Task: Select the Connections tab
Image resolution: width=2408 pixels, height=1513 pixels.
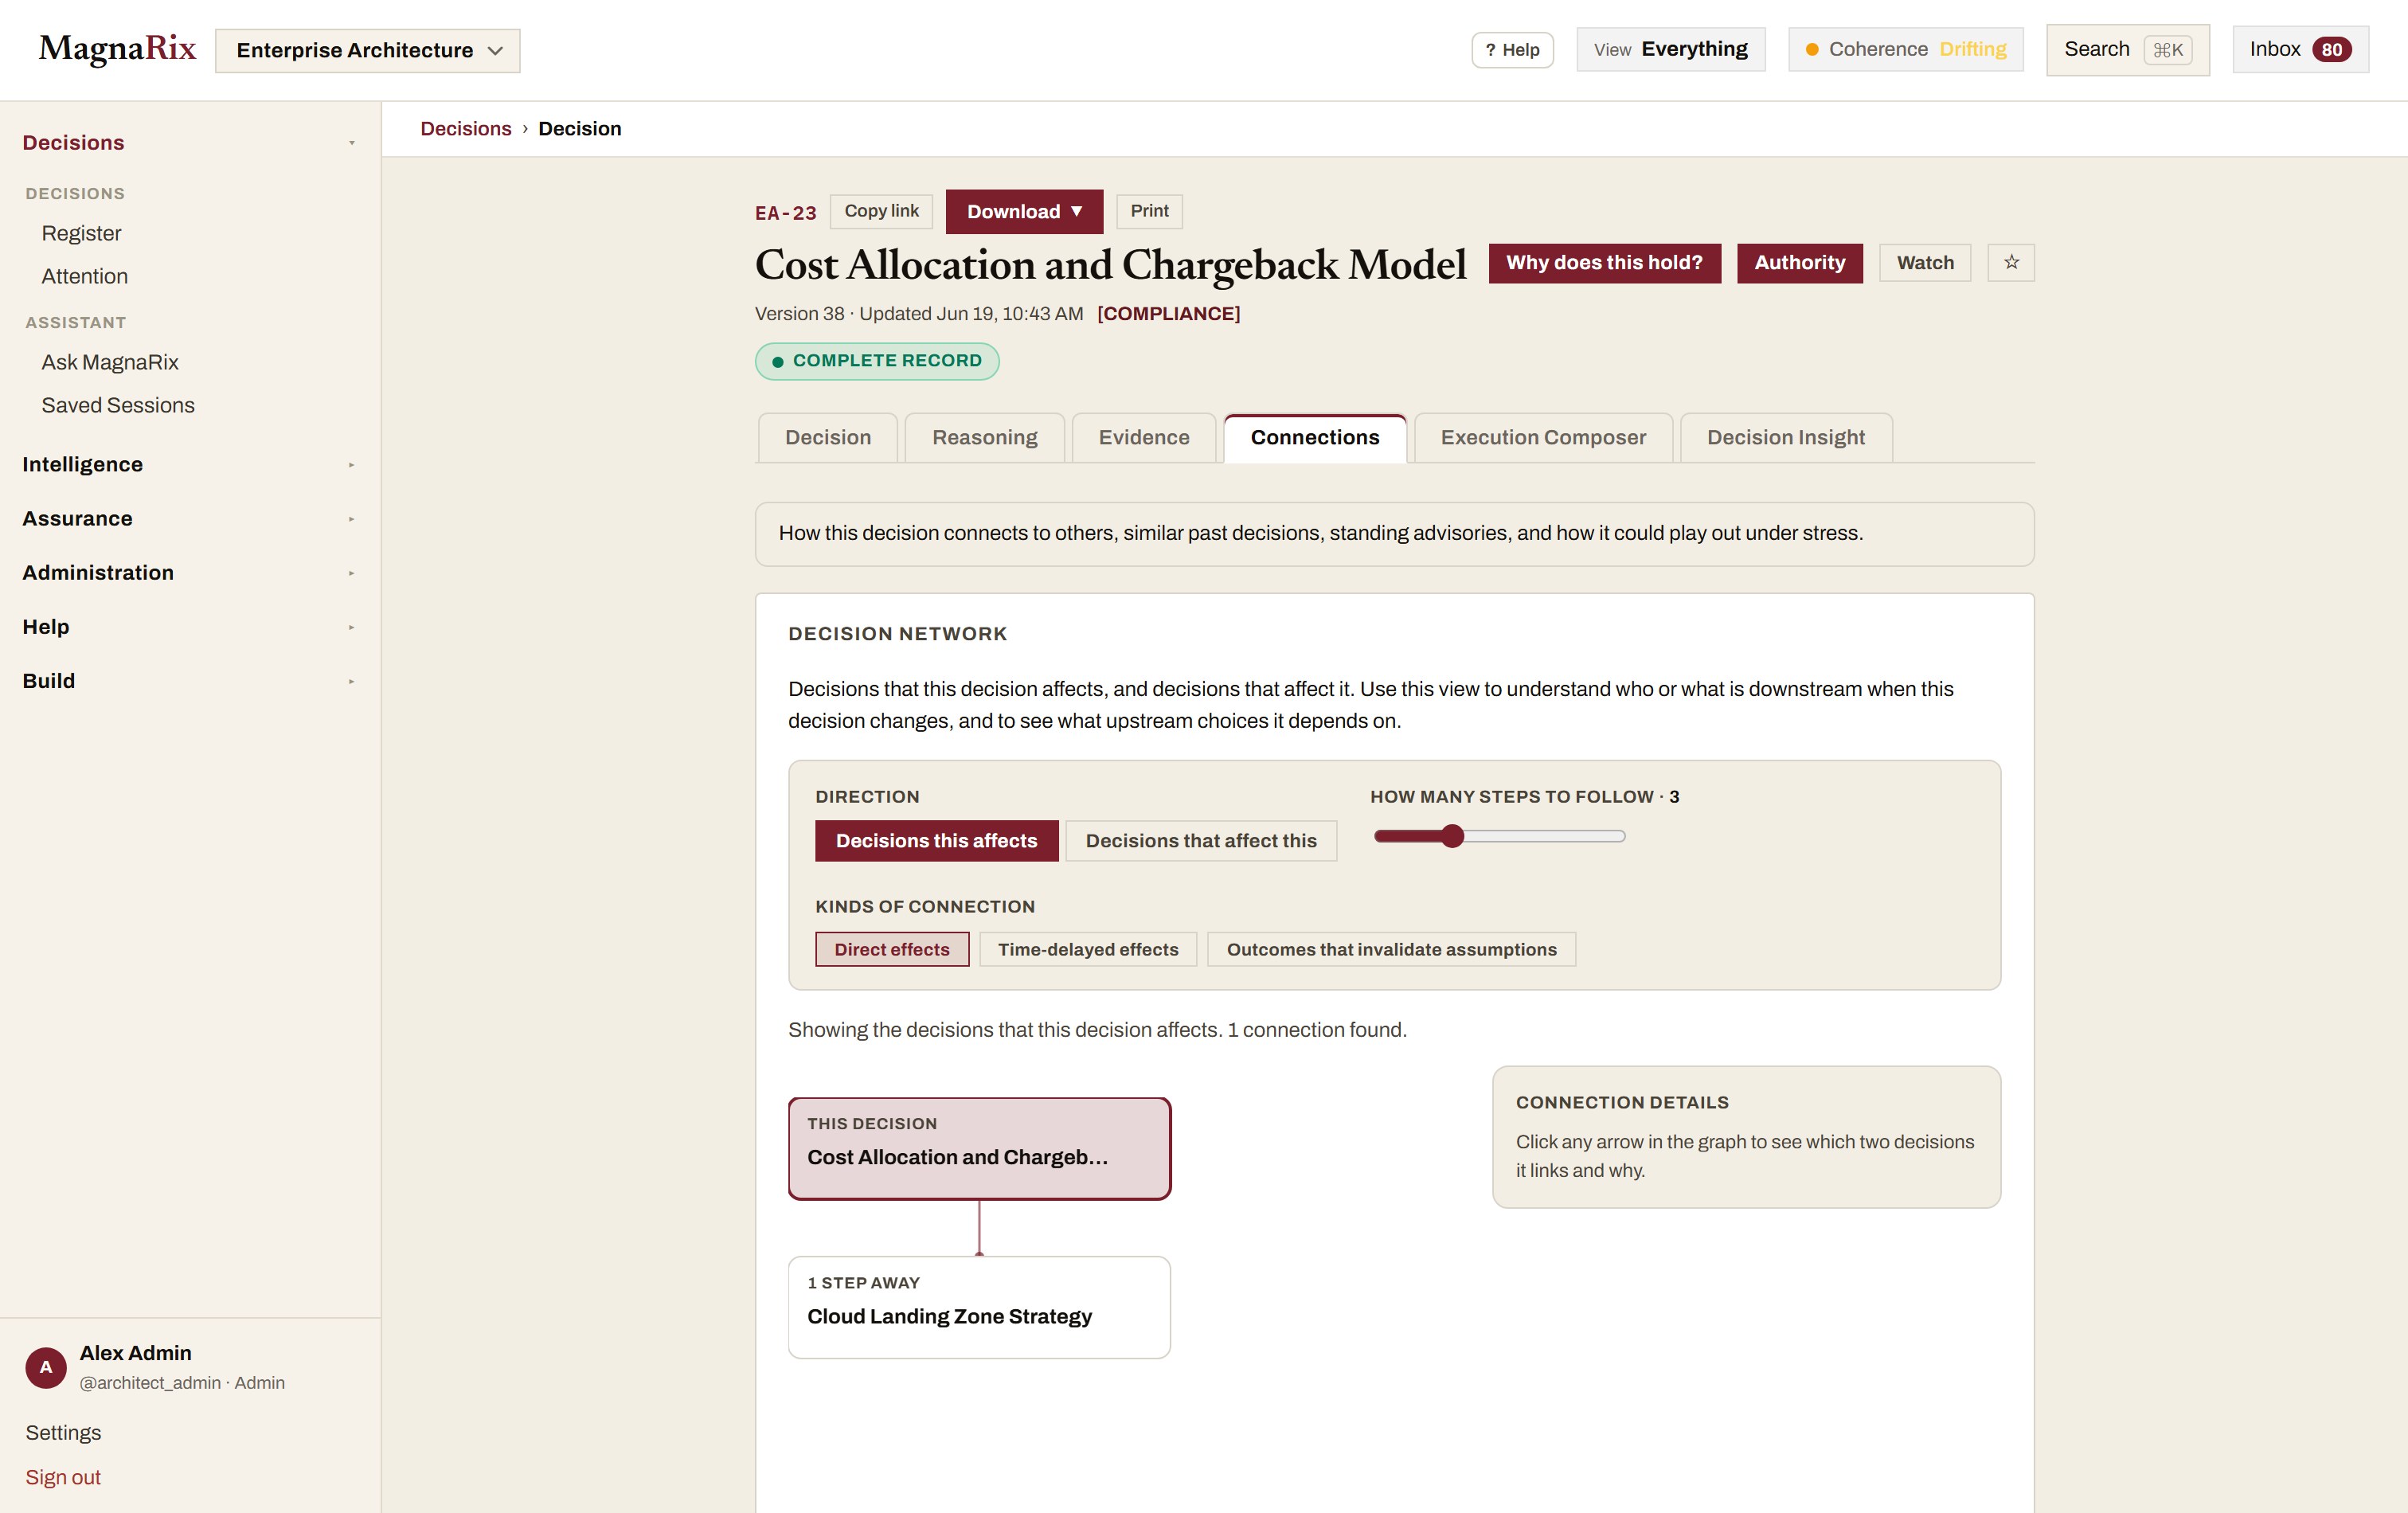Action: click(1314, 437)
